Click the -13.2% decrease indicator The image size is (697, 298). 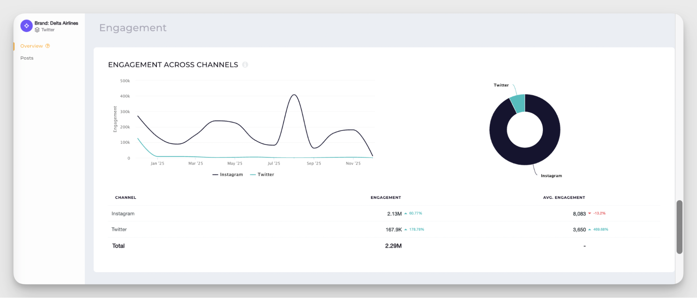[x=597, y=213]
